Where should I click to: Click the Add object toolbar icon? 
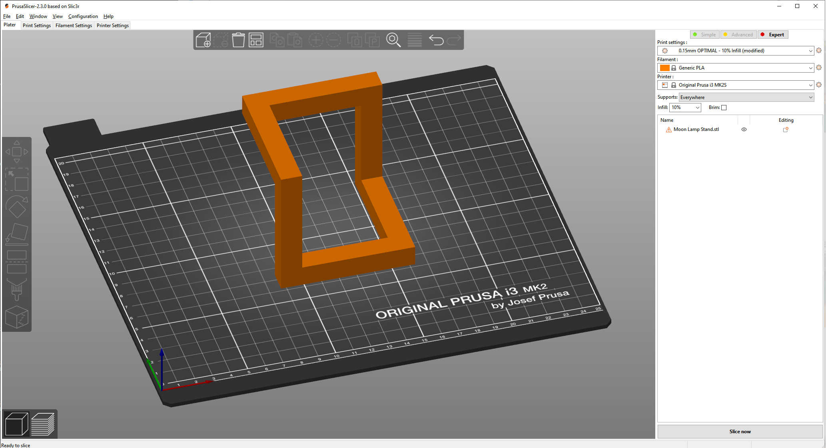(x=203, y=40)
